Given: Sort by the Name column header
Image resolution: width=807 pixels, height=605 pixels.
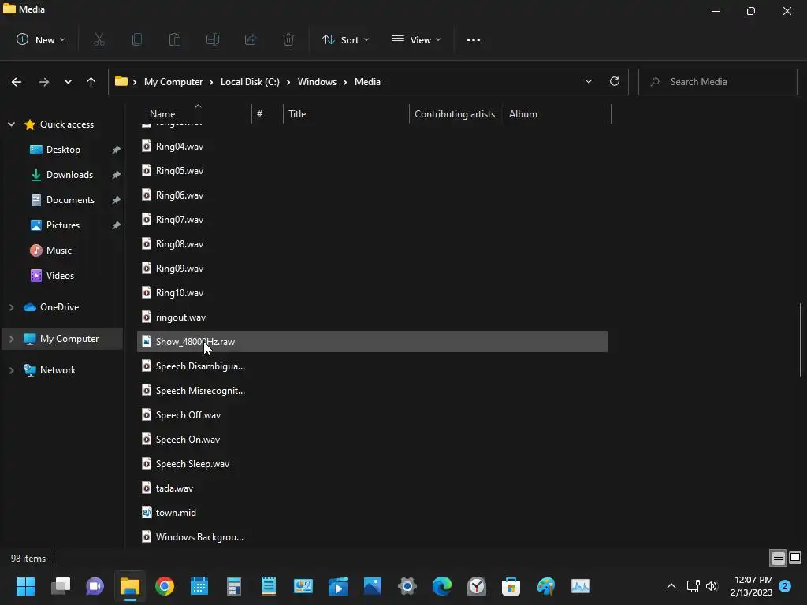Looking at the screenshot, I should click(195, 113).
